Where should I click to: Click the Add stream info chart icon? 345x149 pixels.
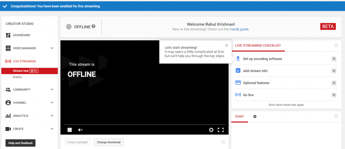(x=238, y=70)
